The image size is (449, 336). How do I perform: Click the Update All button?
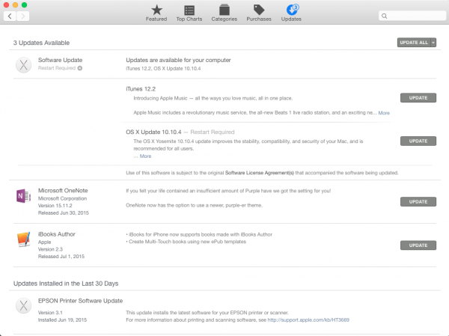point(414,43)
